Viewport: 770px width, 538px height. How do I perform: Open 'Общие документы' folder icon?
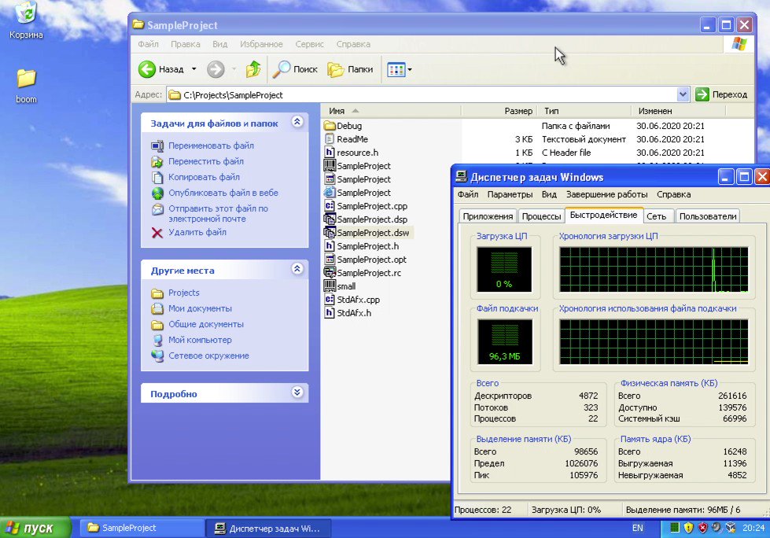tap(157, 325)
